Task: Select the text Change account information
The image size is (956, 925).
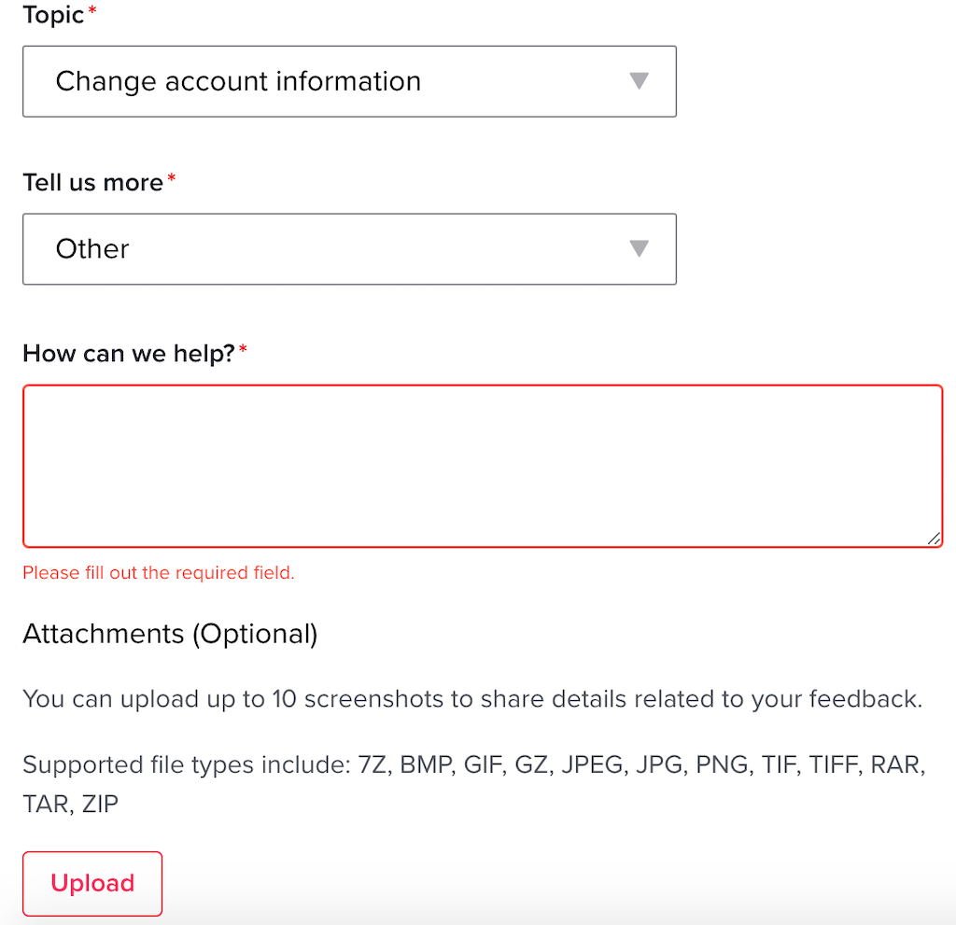Action: (x=238, y=81)
